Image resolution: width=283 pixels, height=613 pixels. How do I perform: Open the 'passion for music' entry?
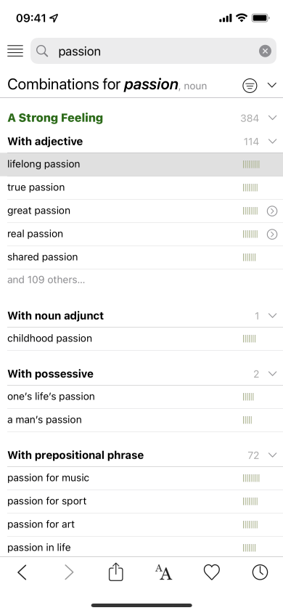coord(141,478)
